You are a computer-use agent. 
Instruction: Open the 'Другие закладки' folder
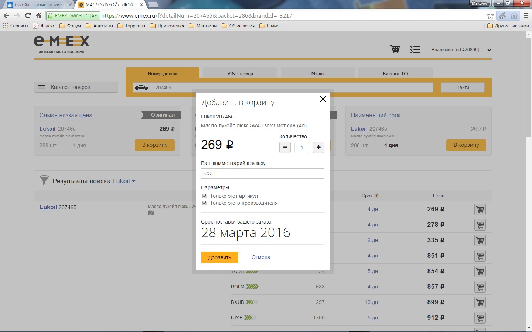(508, 26)
